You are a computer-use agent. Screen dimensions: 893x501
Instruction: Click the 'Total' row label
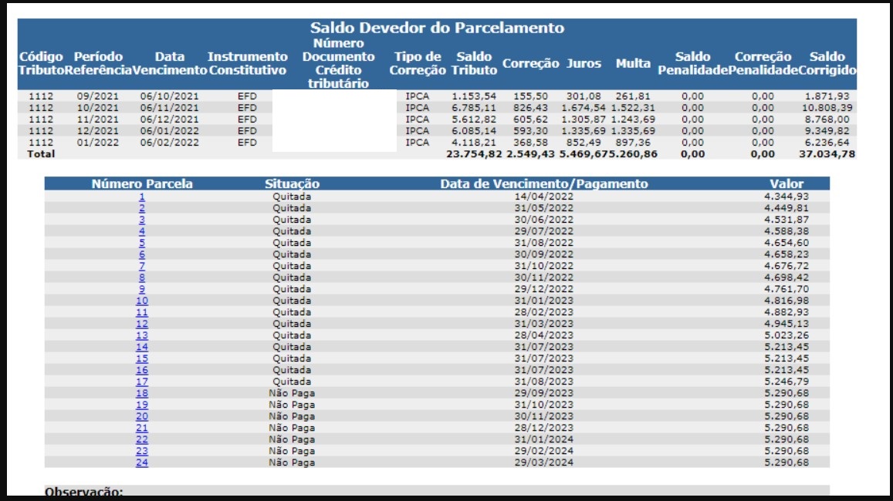click(x=41, y=153)
